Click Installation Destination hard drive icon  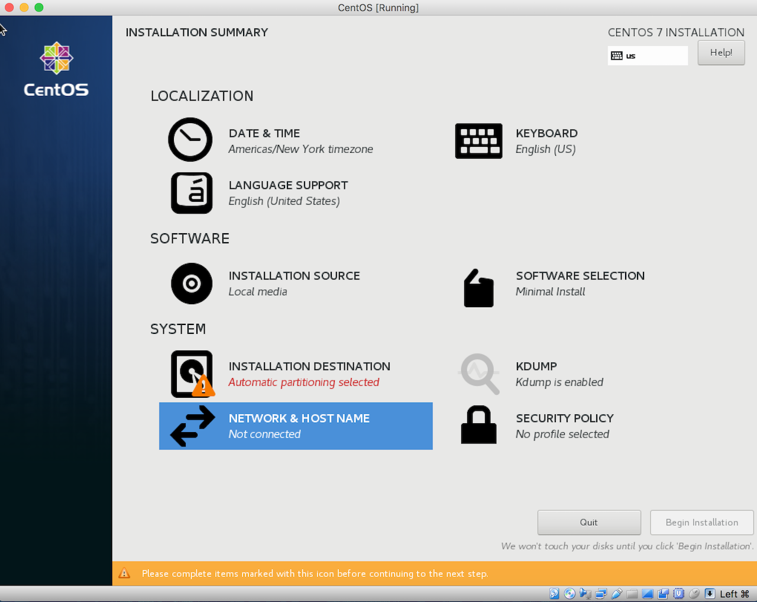coord(193,374)
